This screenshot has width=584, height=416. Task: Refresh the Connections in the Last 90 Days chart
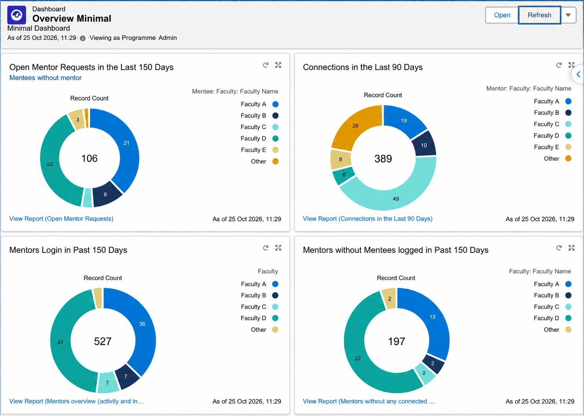[x=559, y=65]
